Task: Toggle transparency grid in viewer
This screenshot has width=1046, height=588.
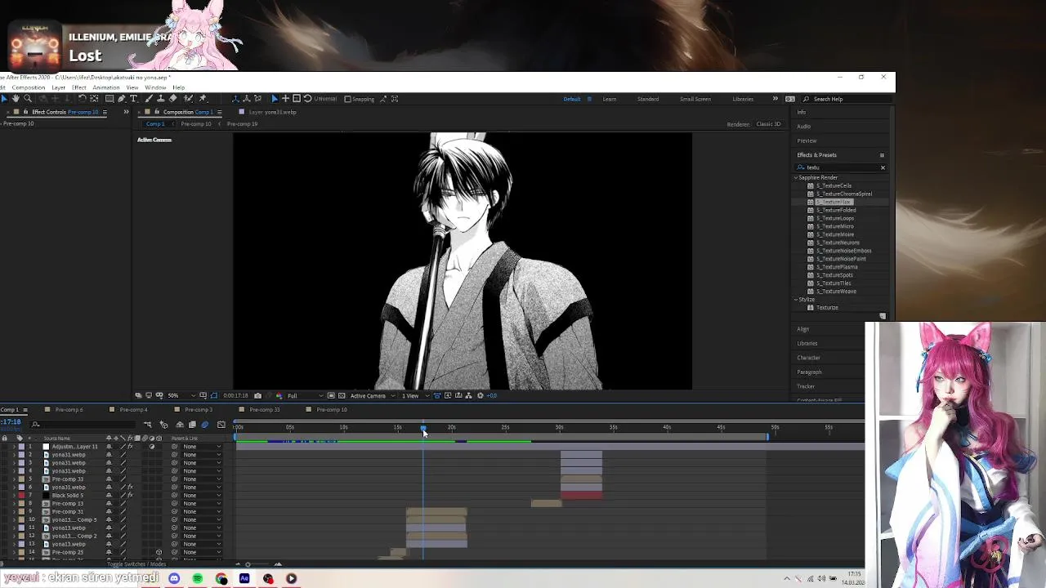Action: tap(342, 396)
